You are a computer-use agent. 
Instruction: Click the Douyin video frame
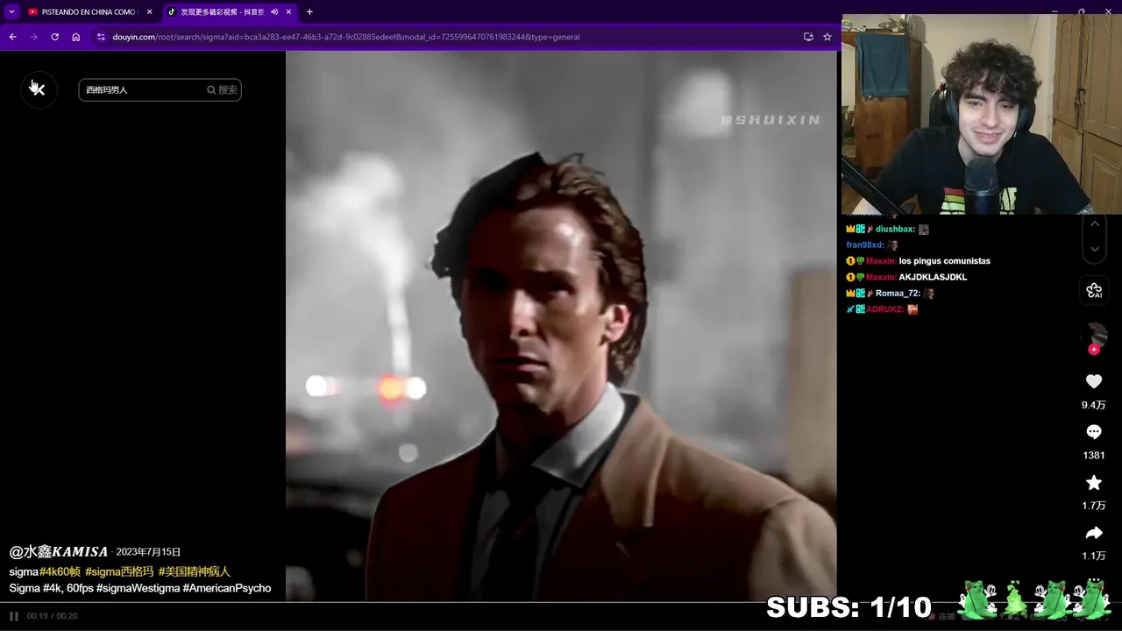point(561,325)
